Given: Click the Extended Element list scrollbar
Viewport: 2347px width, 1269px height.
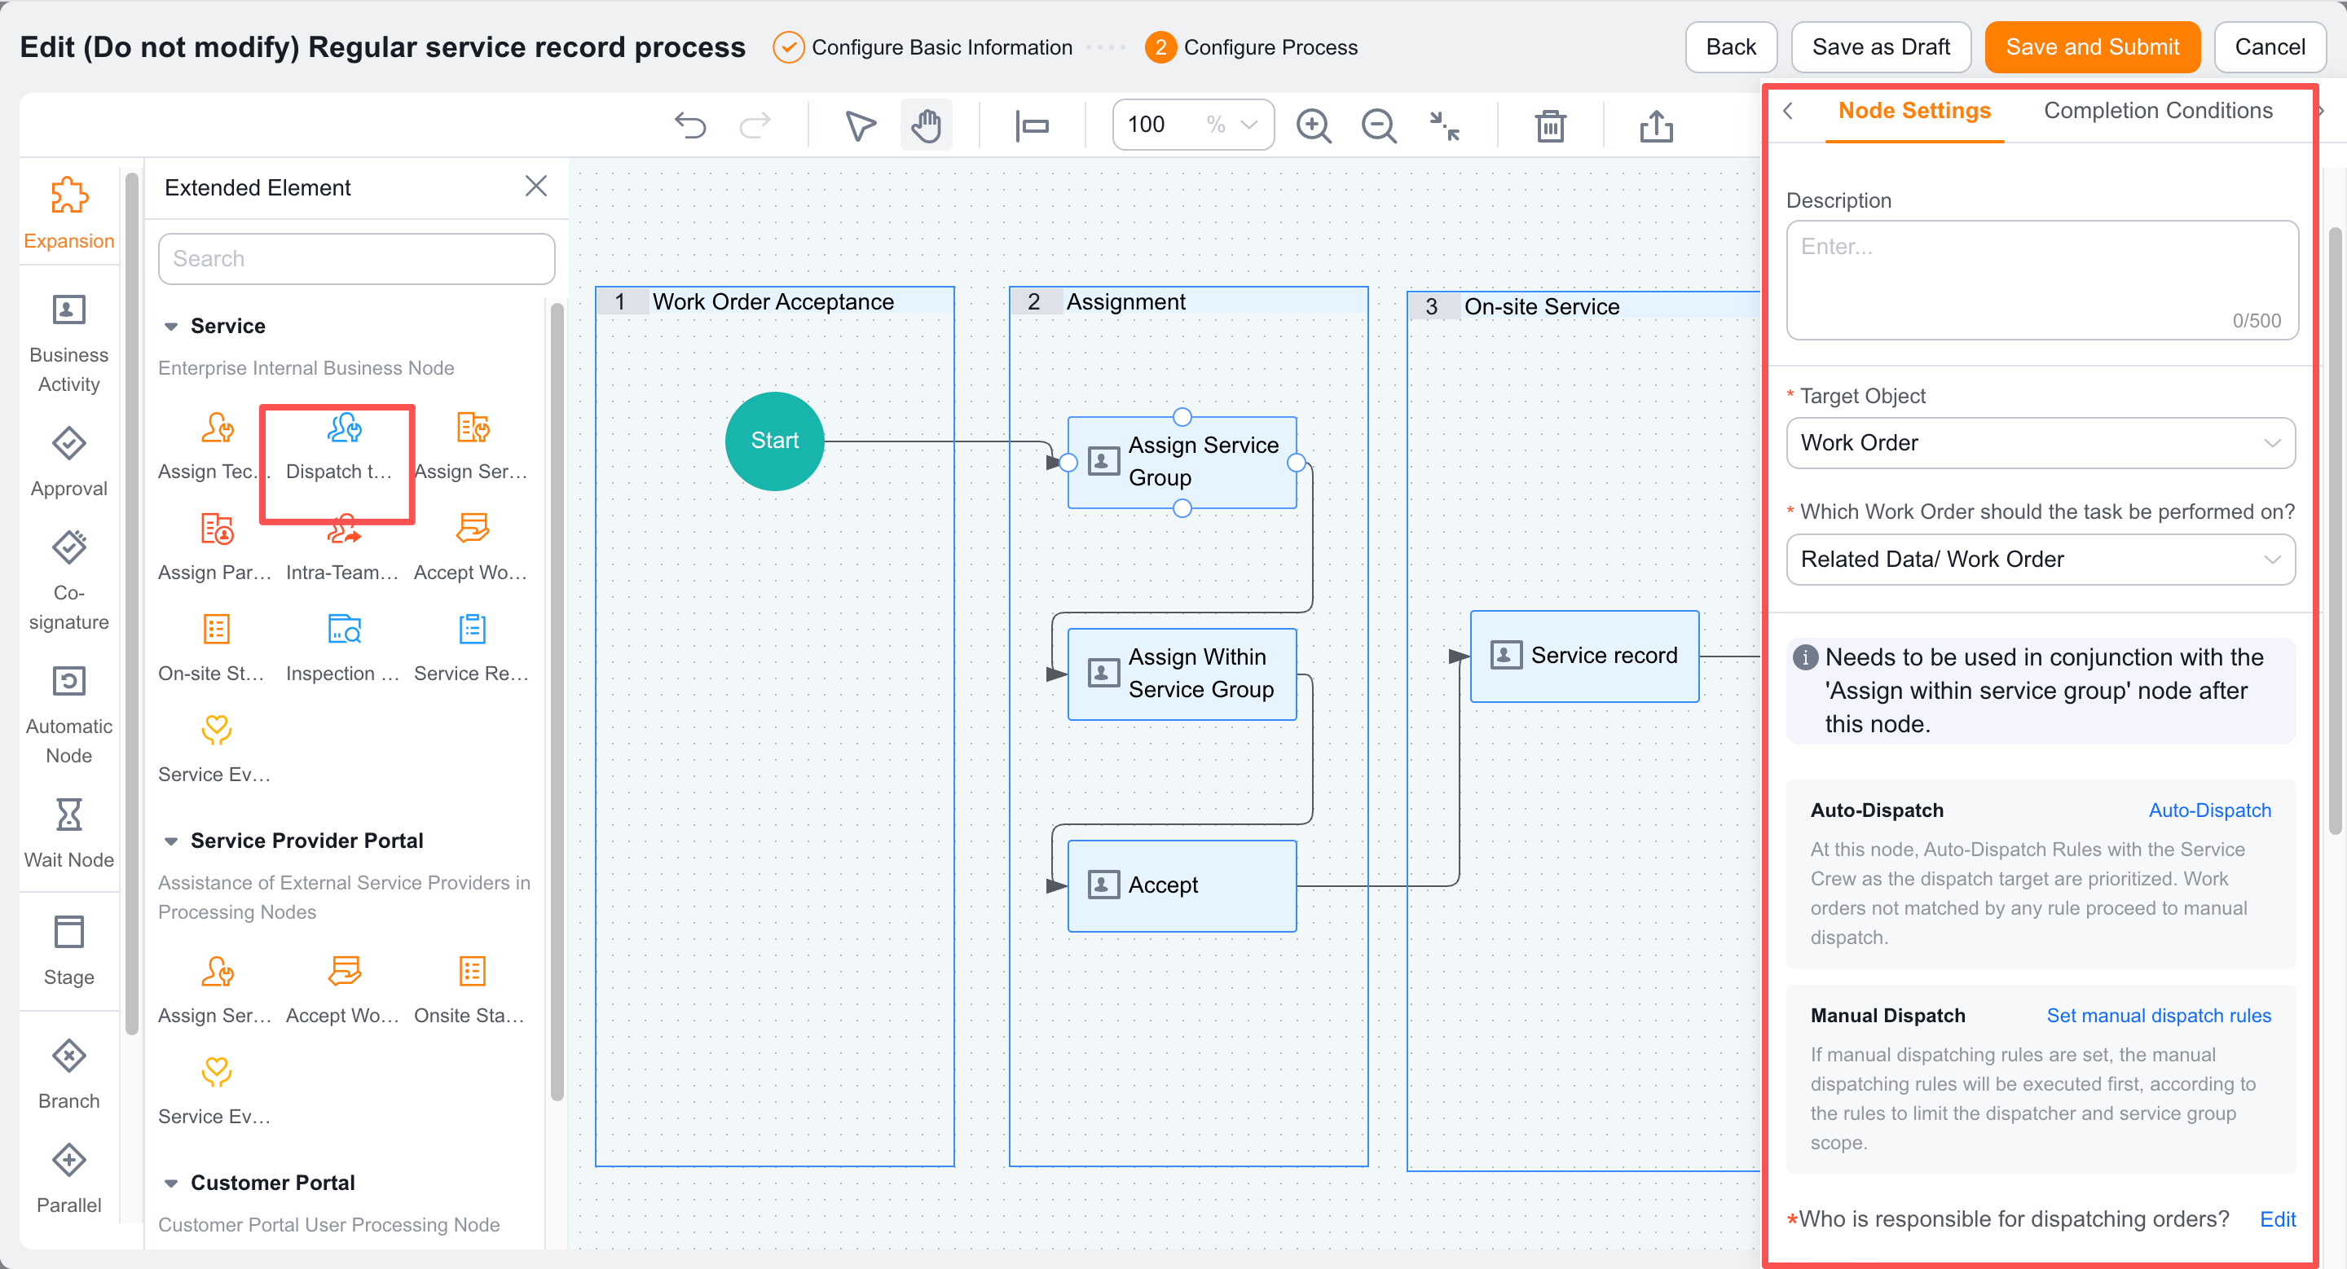Looking at the screenshot, I should coord(557,701).
